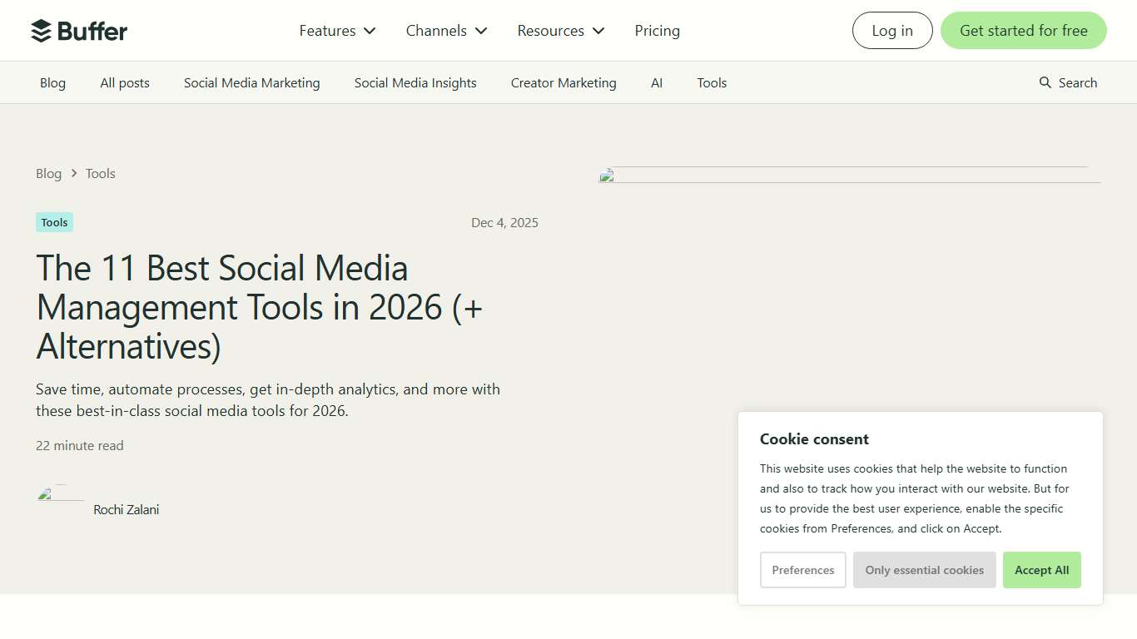Switch to the All posts tab
1137x639 pixels.
coord(124,82)
